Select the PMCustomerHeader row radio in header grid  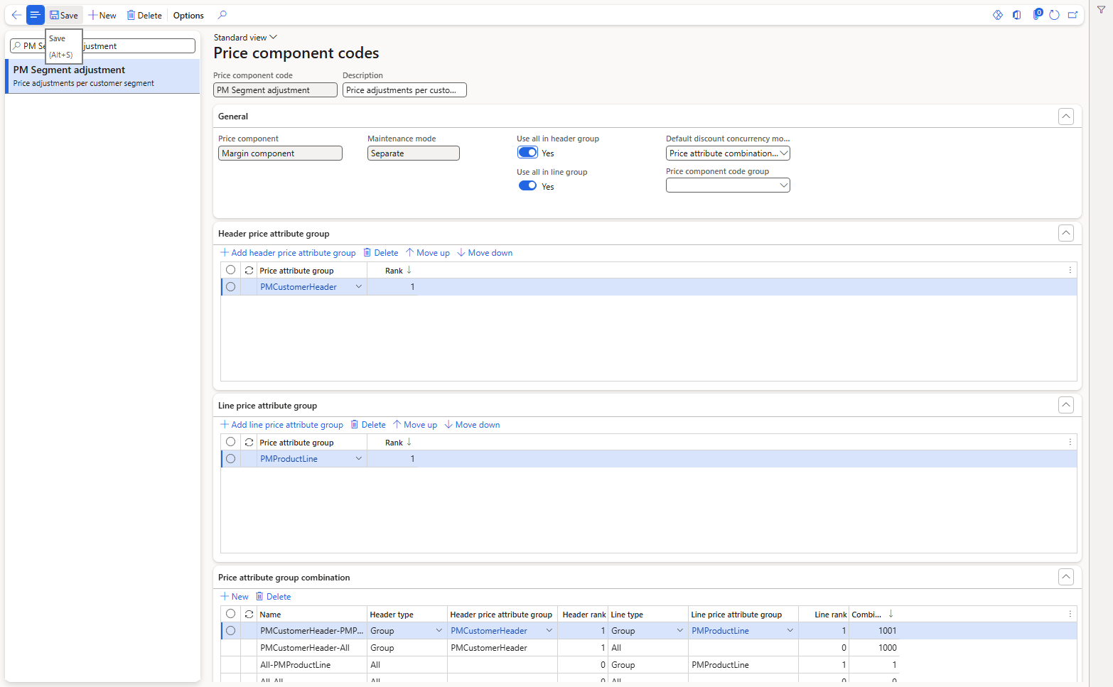(x=230, y=287)
